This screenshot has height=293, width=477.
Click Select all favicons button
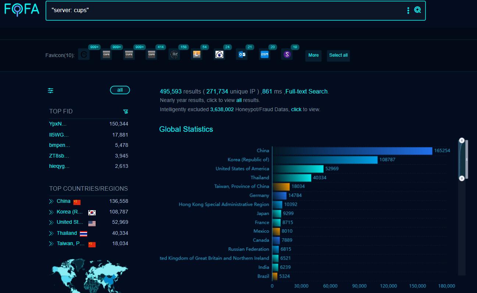click(x=338, y=55)
